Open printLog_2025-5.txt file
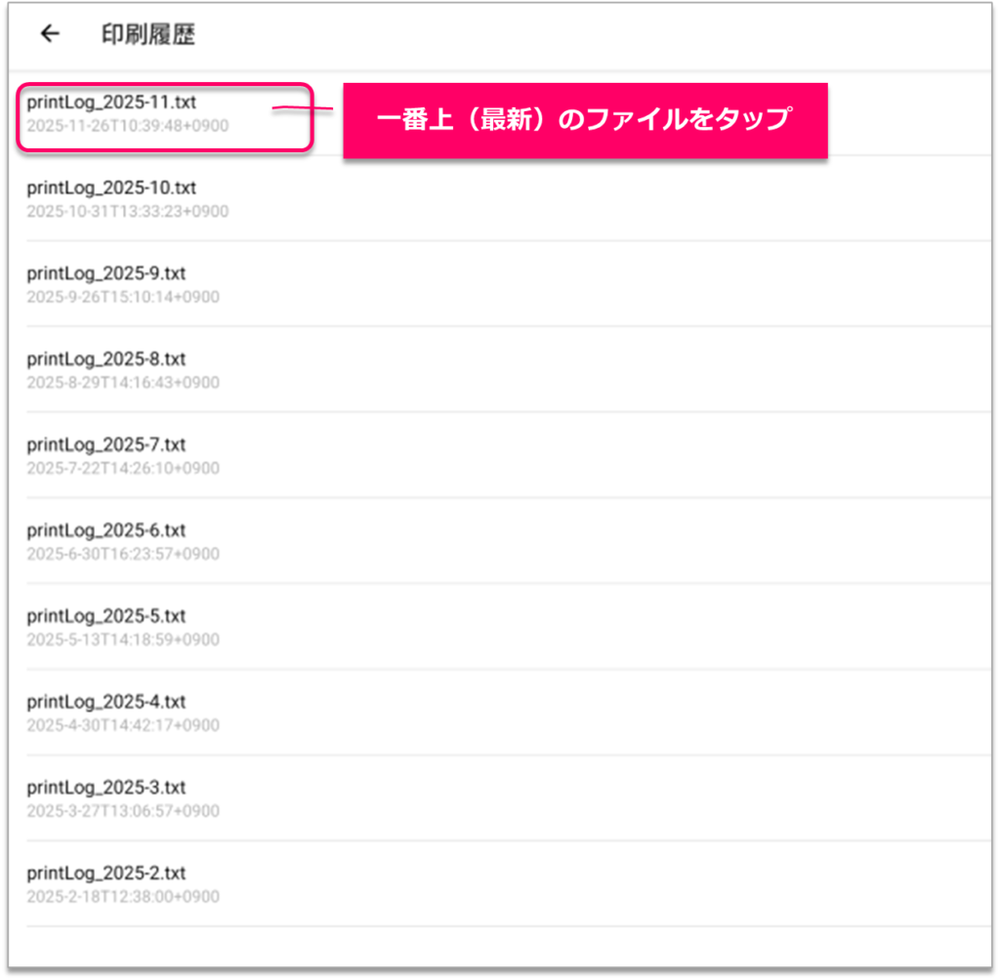The height and width of the screenshot is (980, 1000). pyautogui.click(x=107, y=617)
